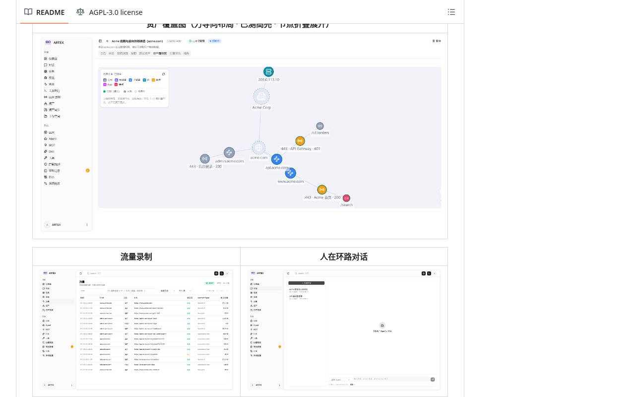Open the README tab
The image size is (635, 397).
44,12
